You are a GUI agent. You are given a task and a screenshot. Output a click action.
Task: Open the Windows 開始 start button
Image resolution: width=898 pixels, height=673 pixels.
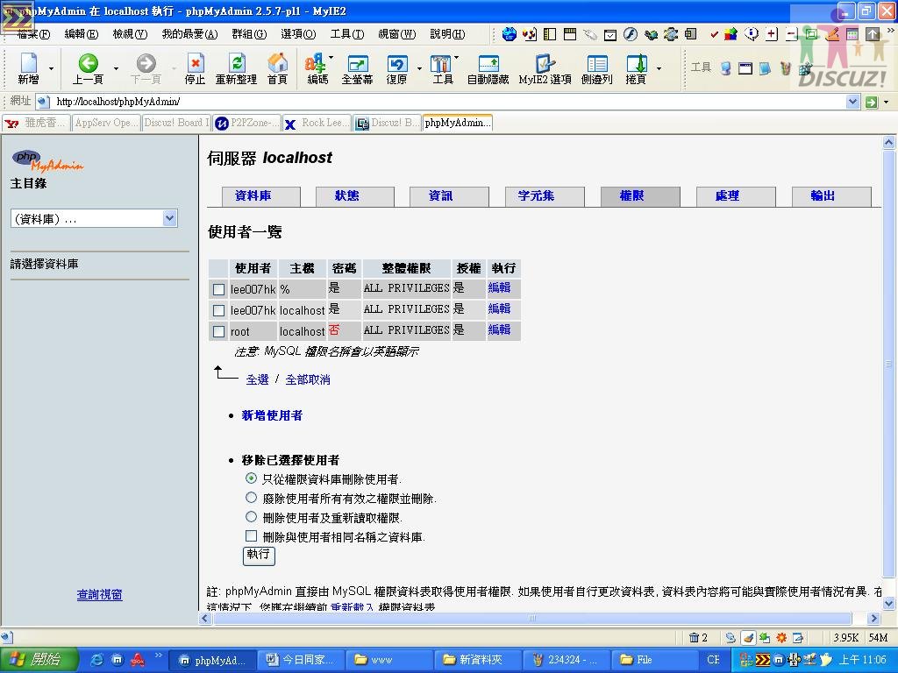coord(39,659)
